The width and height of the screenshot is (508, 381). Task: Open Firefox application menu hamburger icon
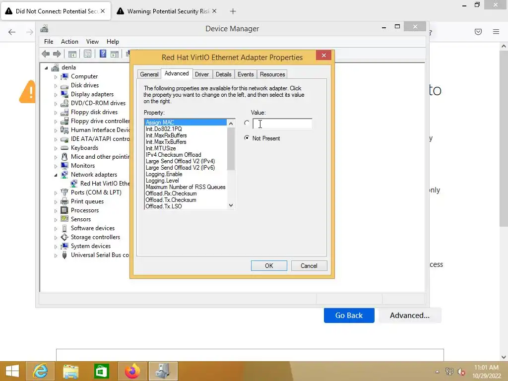pyautogui.click(x=496, y=32)
